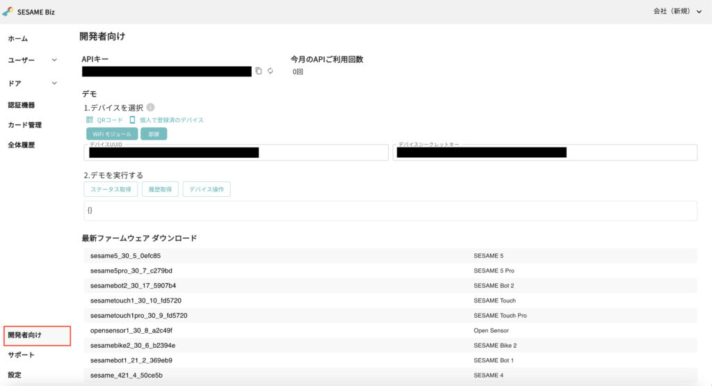Screen dimensions: 712x386
Task: Click the SESAME Bot 2 device label
Action: (494, 286)
